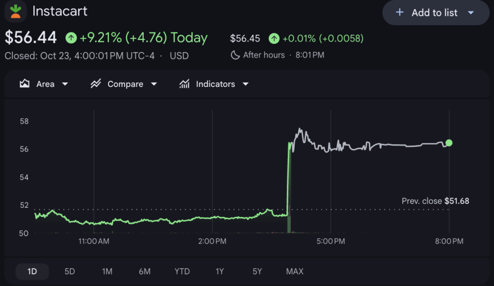Click the y-axis value 54

[x=24, y=177]
